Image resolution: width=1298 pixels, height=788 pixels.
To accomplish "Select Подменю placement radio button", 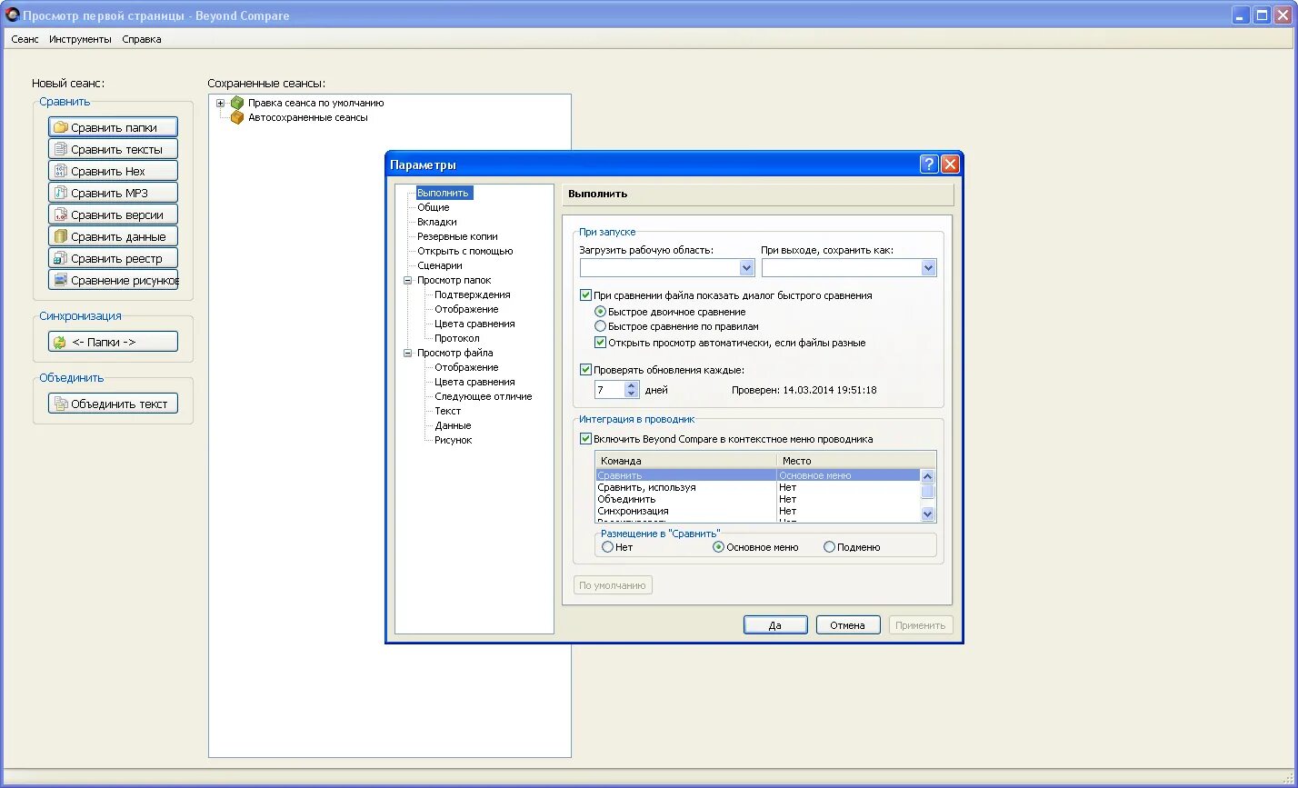I will tap(829, 547).
